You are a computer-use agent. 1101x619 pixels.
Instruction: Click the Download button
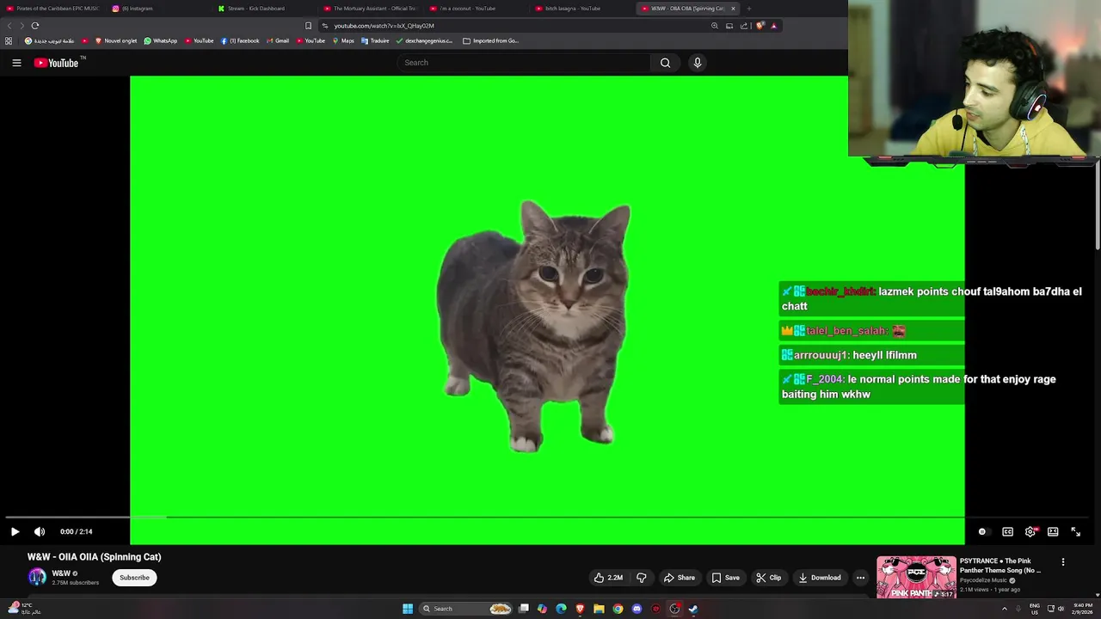(819, 578)
